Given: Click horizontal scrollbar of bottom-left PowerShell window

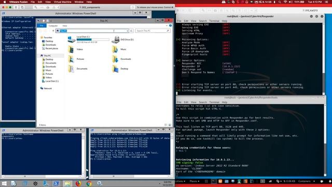Looking at the screenshot, I should coord(41,177).
